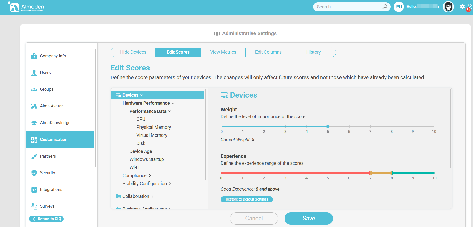Click the Company Info briefcase icon
Viewport: 473px width, 227px height.
click(34, 56)
